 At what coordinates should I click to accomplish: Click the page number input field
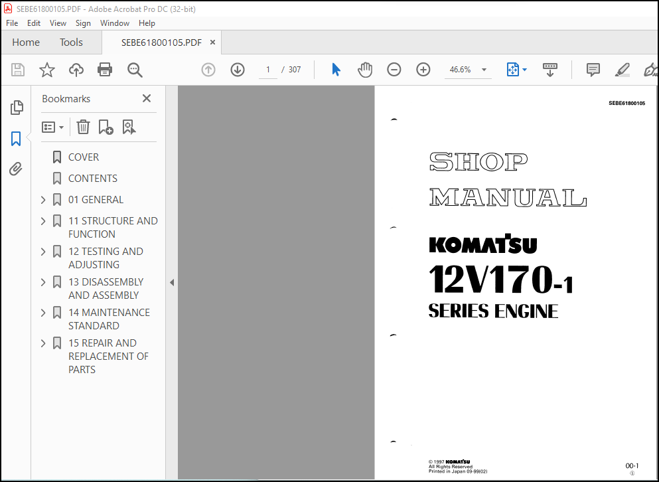(x=267, y=70)
